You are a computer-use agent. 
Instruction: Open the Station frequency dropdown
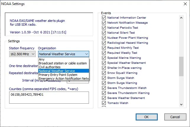(x=22, y=54)
